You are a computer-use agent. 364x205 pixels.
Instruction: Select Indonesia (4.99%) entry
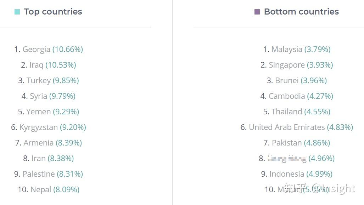[x=297, y=174]
